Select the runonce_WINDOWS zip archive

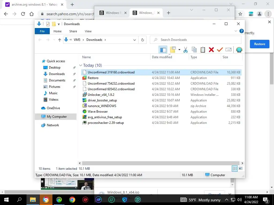coord(161,106)
